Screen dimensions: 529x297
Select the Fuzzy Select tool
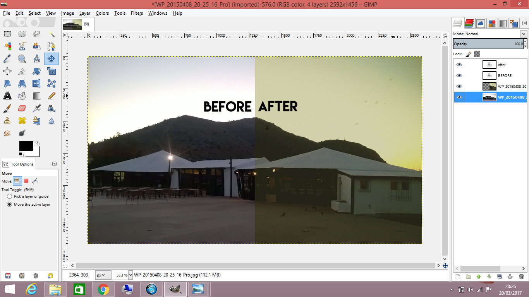click(51, 34)
